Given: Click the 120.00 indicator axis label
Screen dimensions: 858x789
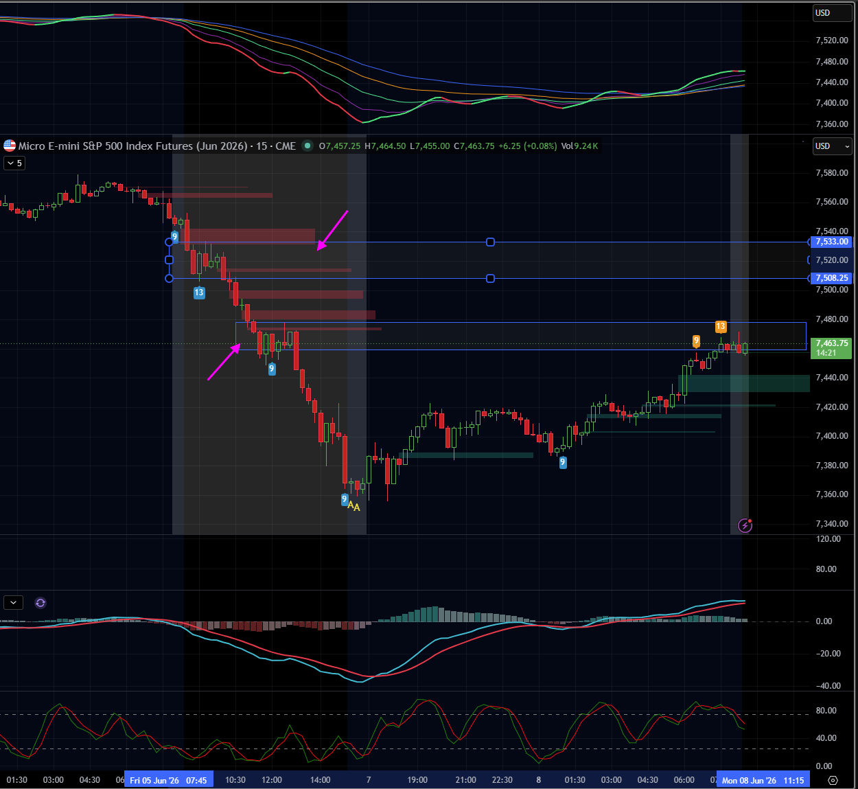Looking at the screenshot, I should [x=828, y=539].
